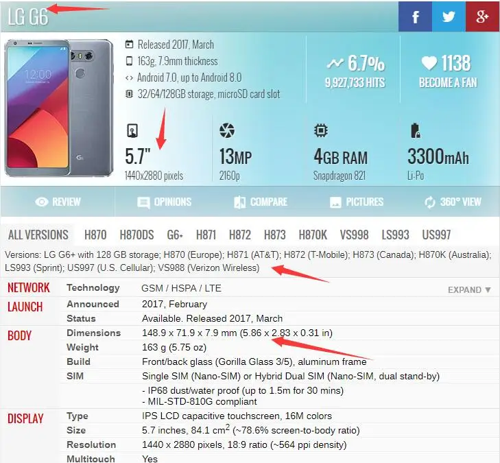Image resolution: width=500 pixels, height=463 pixels.
Task: Click the speech bubble icon beside Opinions
Action: (143, 202)
